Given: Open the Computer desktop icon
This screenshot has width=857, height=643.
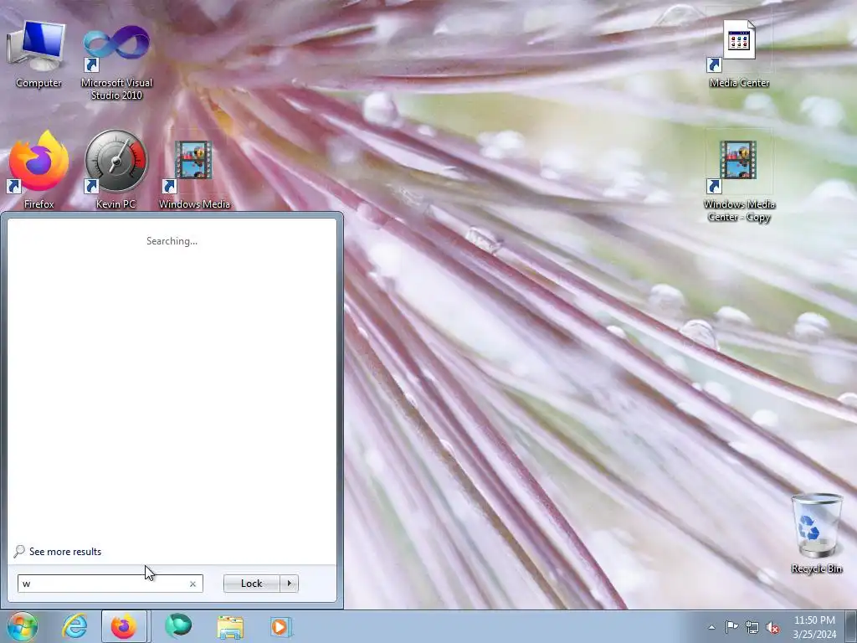Looking at the screenshot, I should tap(38, 53).
